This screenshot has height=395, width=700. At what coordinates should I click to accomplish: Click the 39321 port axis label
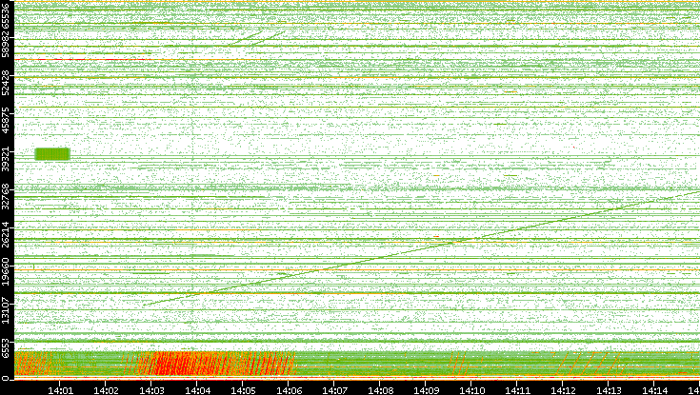(6, 158)
